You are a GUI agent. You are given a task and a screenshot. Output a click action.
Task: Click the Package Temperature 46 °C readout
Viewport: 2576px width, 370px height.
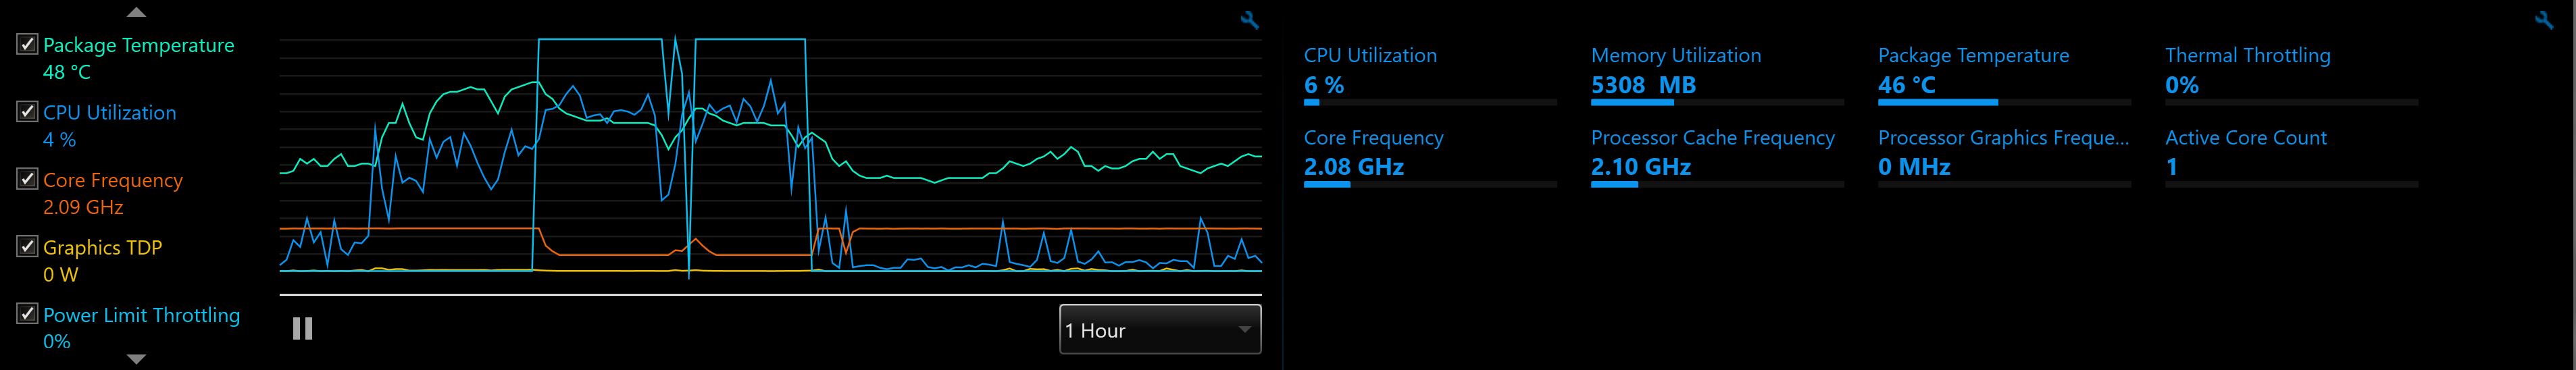1906,85
